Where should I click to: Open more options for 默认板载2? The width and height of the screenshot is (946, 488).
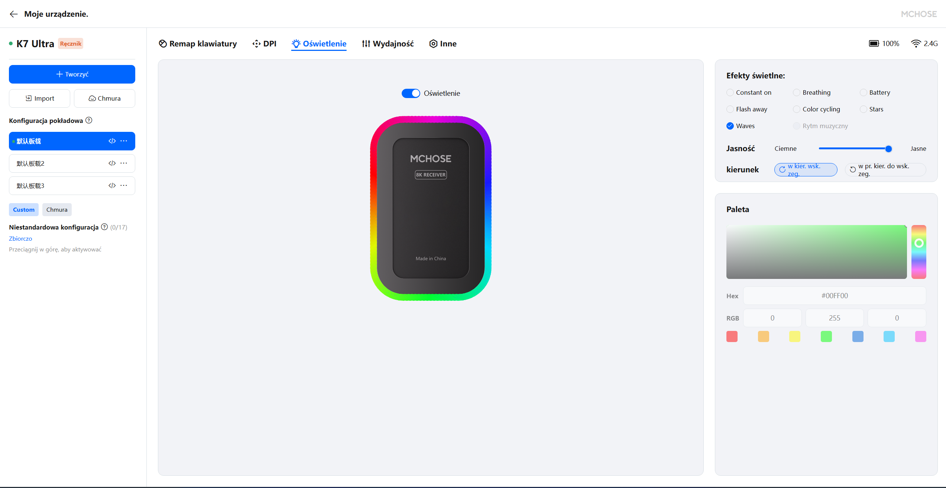(124, 163)
